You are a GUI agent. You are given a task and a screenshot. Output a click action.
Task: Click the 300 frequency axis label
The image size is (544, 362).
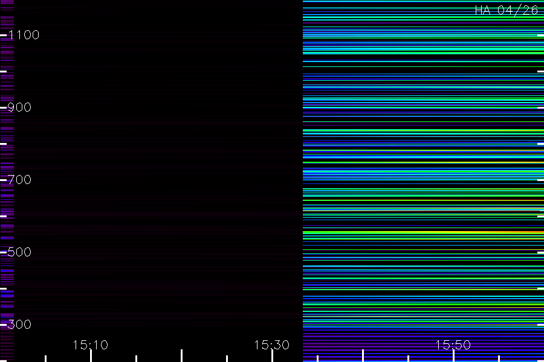click(x=19, y=325)
